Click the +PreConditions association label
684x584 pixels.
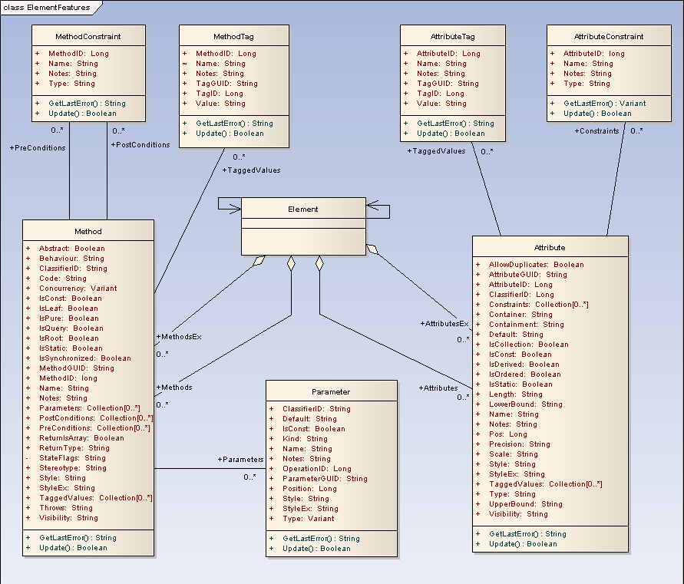click(x=38, y=147)
